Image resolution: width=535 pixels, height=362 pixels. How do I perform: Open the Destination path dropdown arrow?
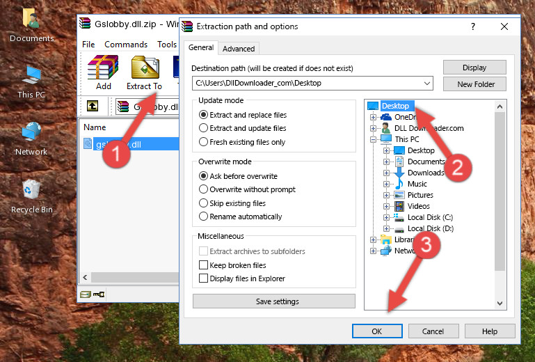tap(427, 84)
